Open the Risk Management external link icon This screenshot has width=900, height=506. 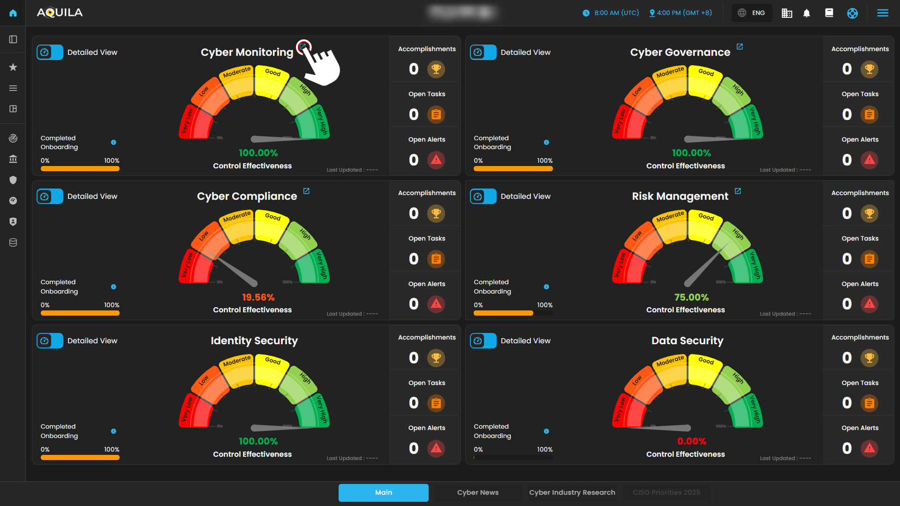point(738,191)
